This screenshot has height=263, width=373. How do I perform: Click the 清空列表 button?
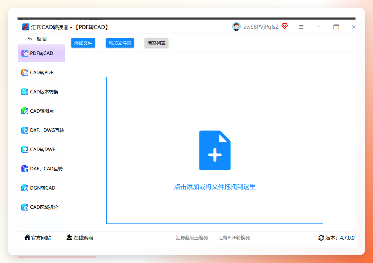(156, 43)
